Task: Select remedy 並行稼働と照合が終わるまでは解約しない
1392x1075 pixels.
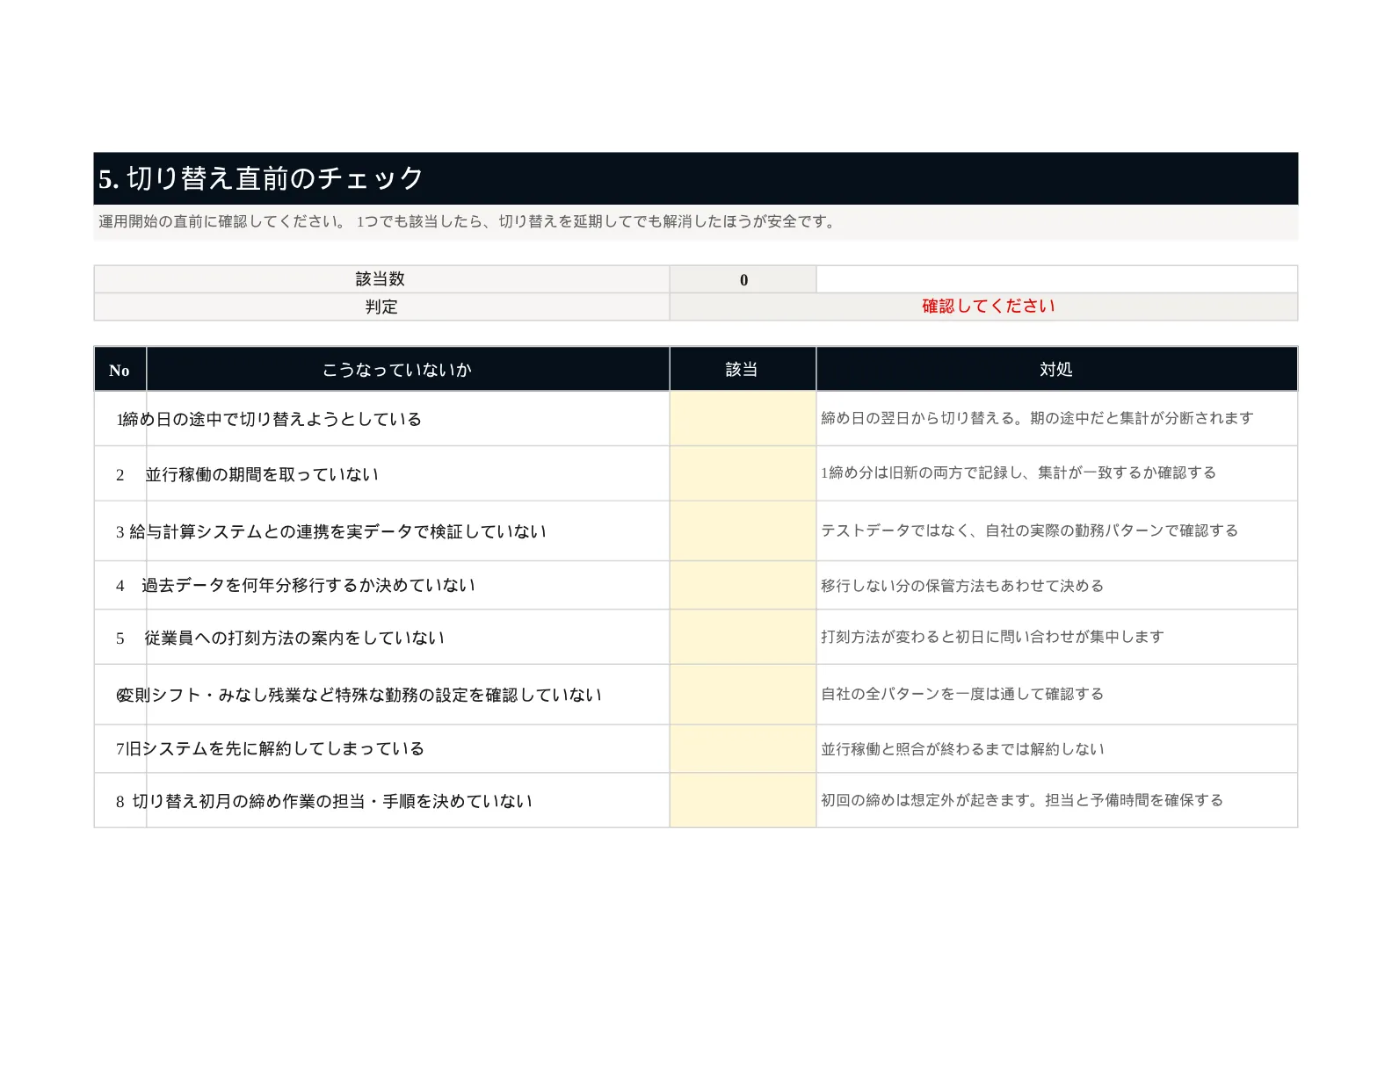Action: 962,749
